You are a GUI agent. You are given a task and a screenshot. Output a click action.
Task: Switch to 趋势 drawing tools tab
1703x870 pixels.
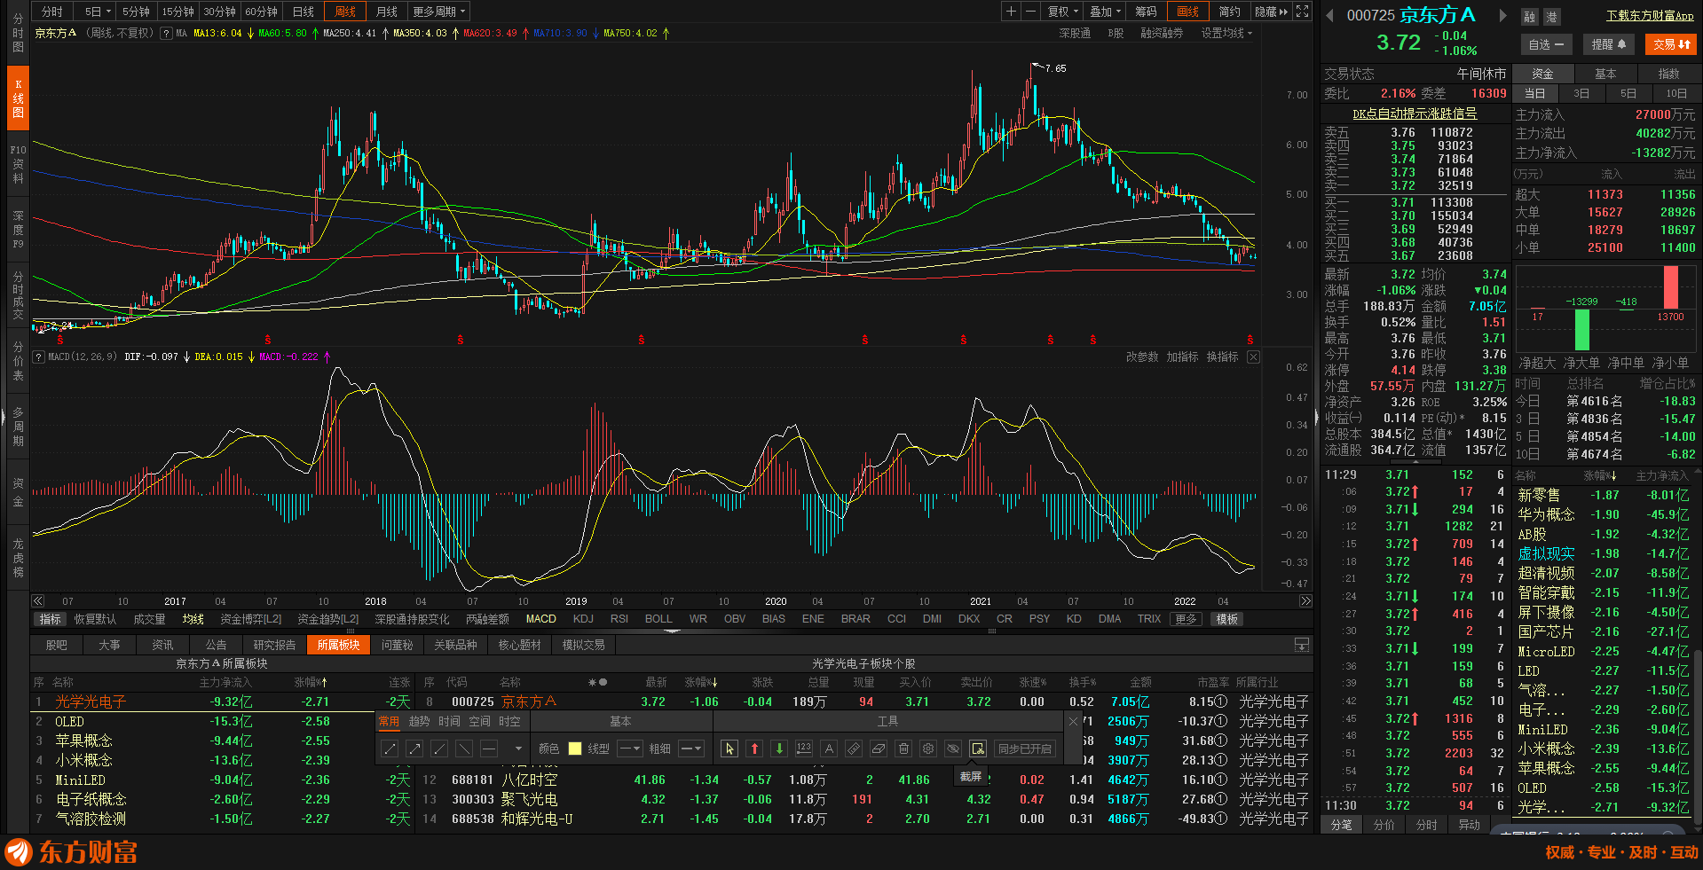[x=420, y=722]
